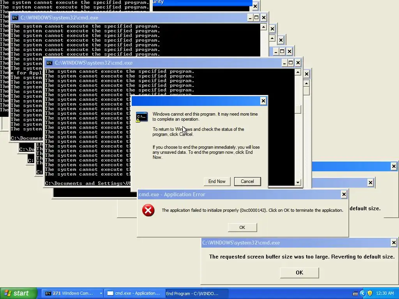
Task: Close the bottom screen buffer size dialog
Action: click(394, 243)
